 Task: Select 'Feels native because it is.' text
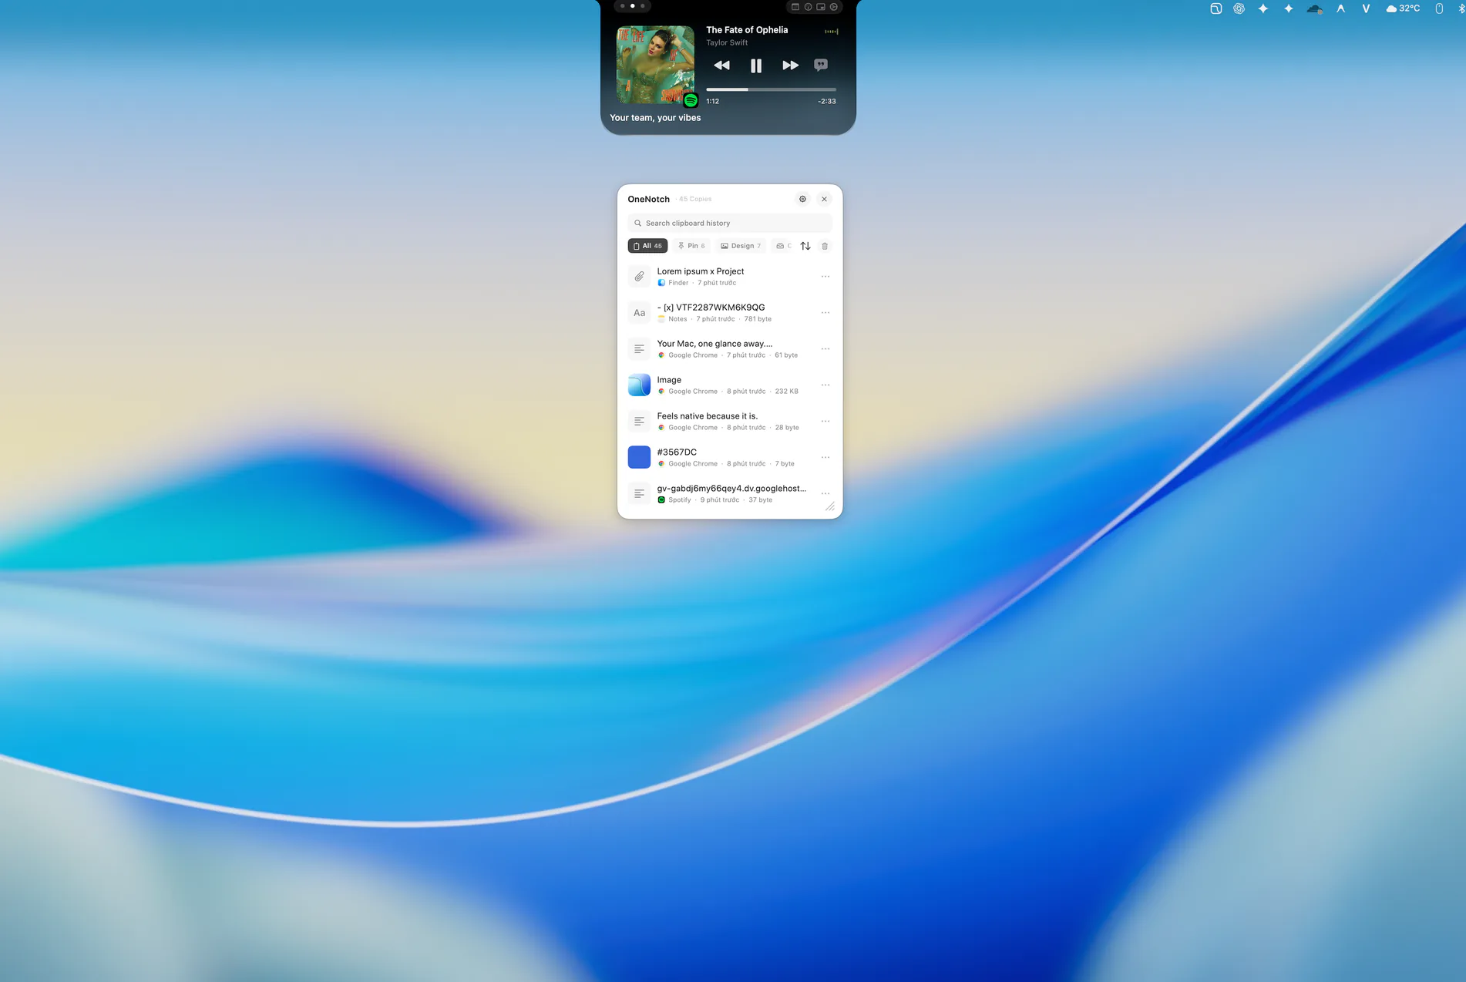(707, 416)
